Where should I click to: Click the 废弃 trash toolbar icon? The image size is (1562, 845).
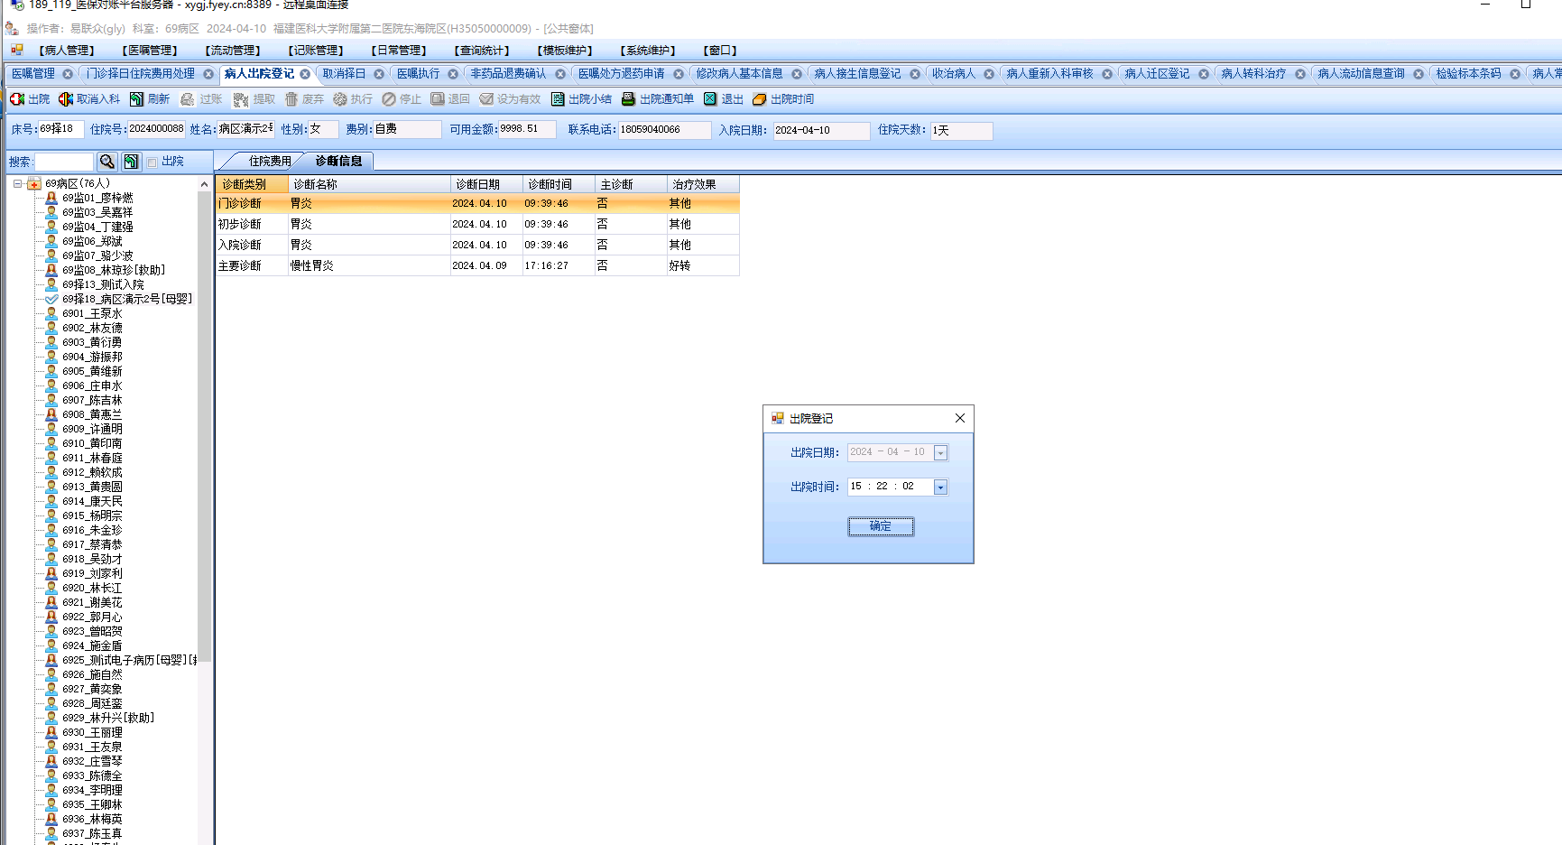[x=291, y=99]
